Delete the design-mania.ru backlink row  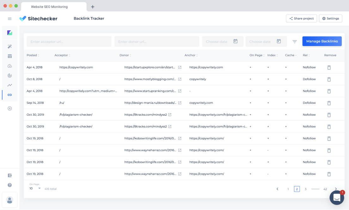(x=329, y=103)
